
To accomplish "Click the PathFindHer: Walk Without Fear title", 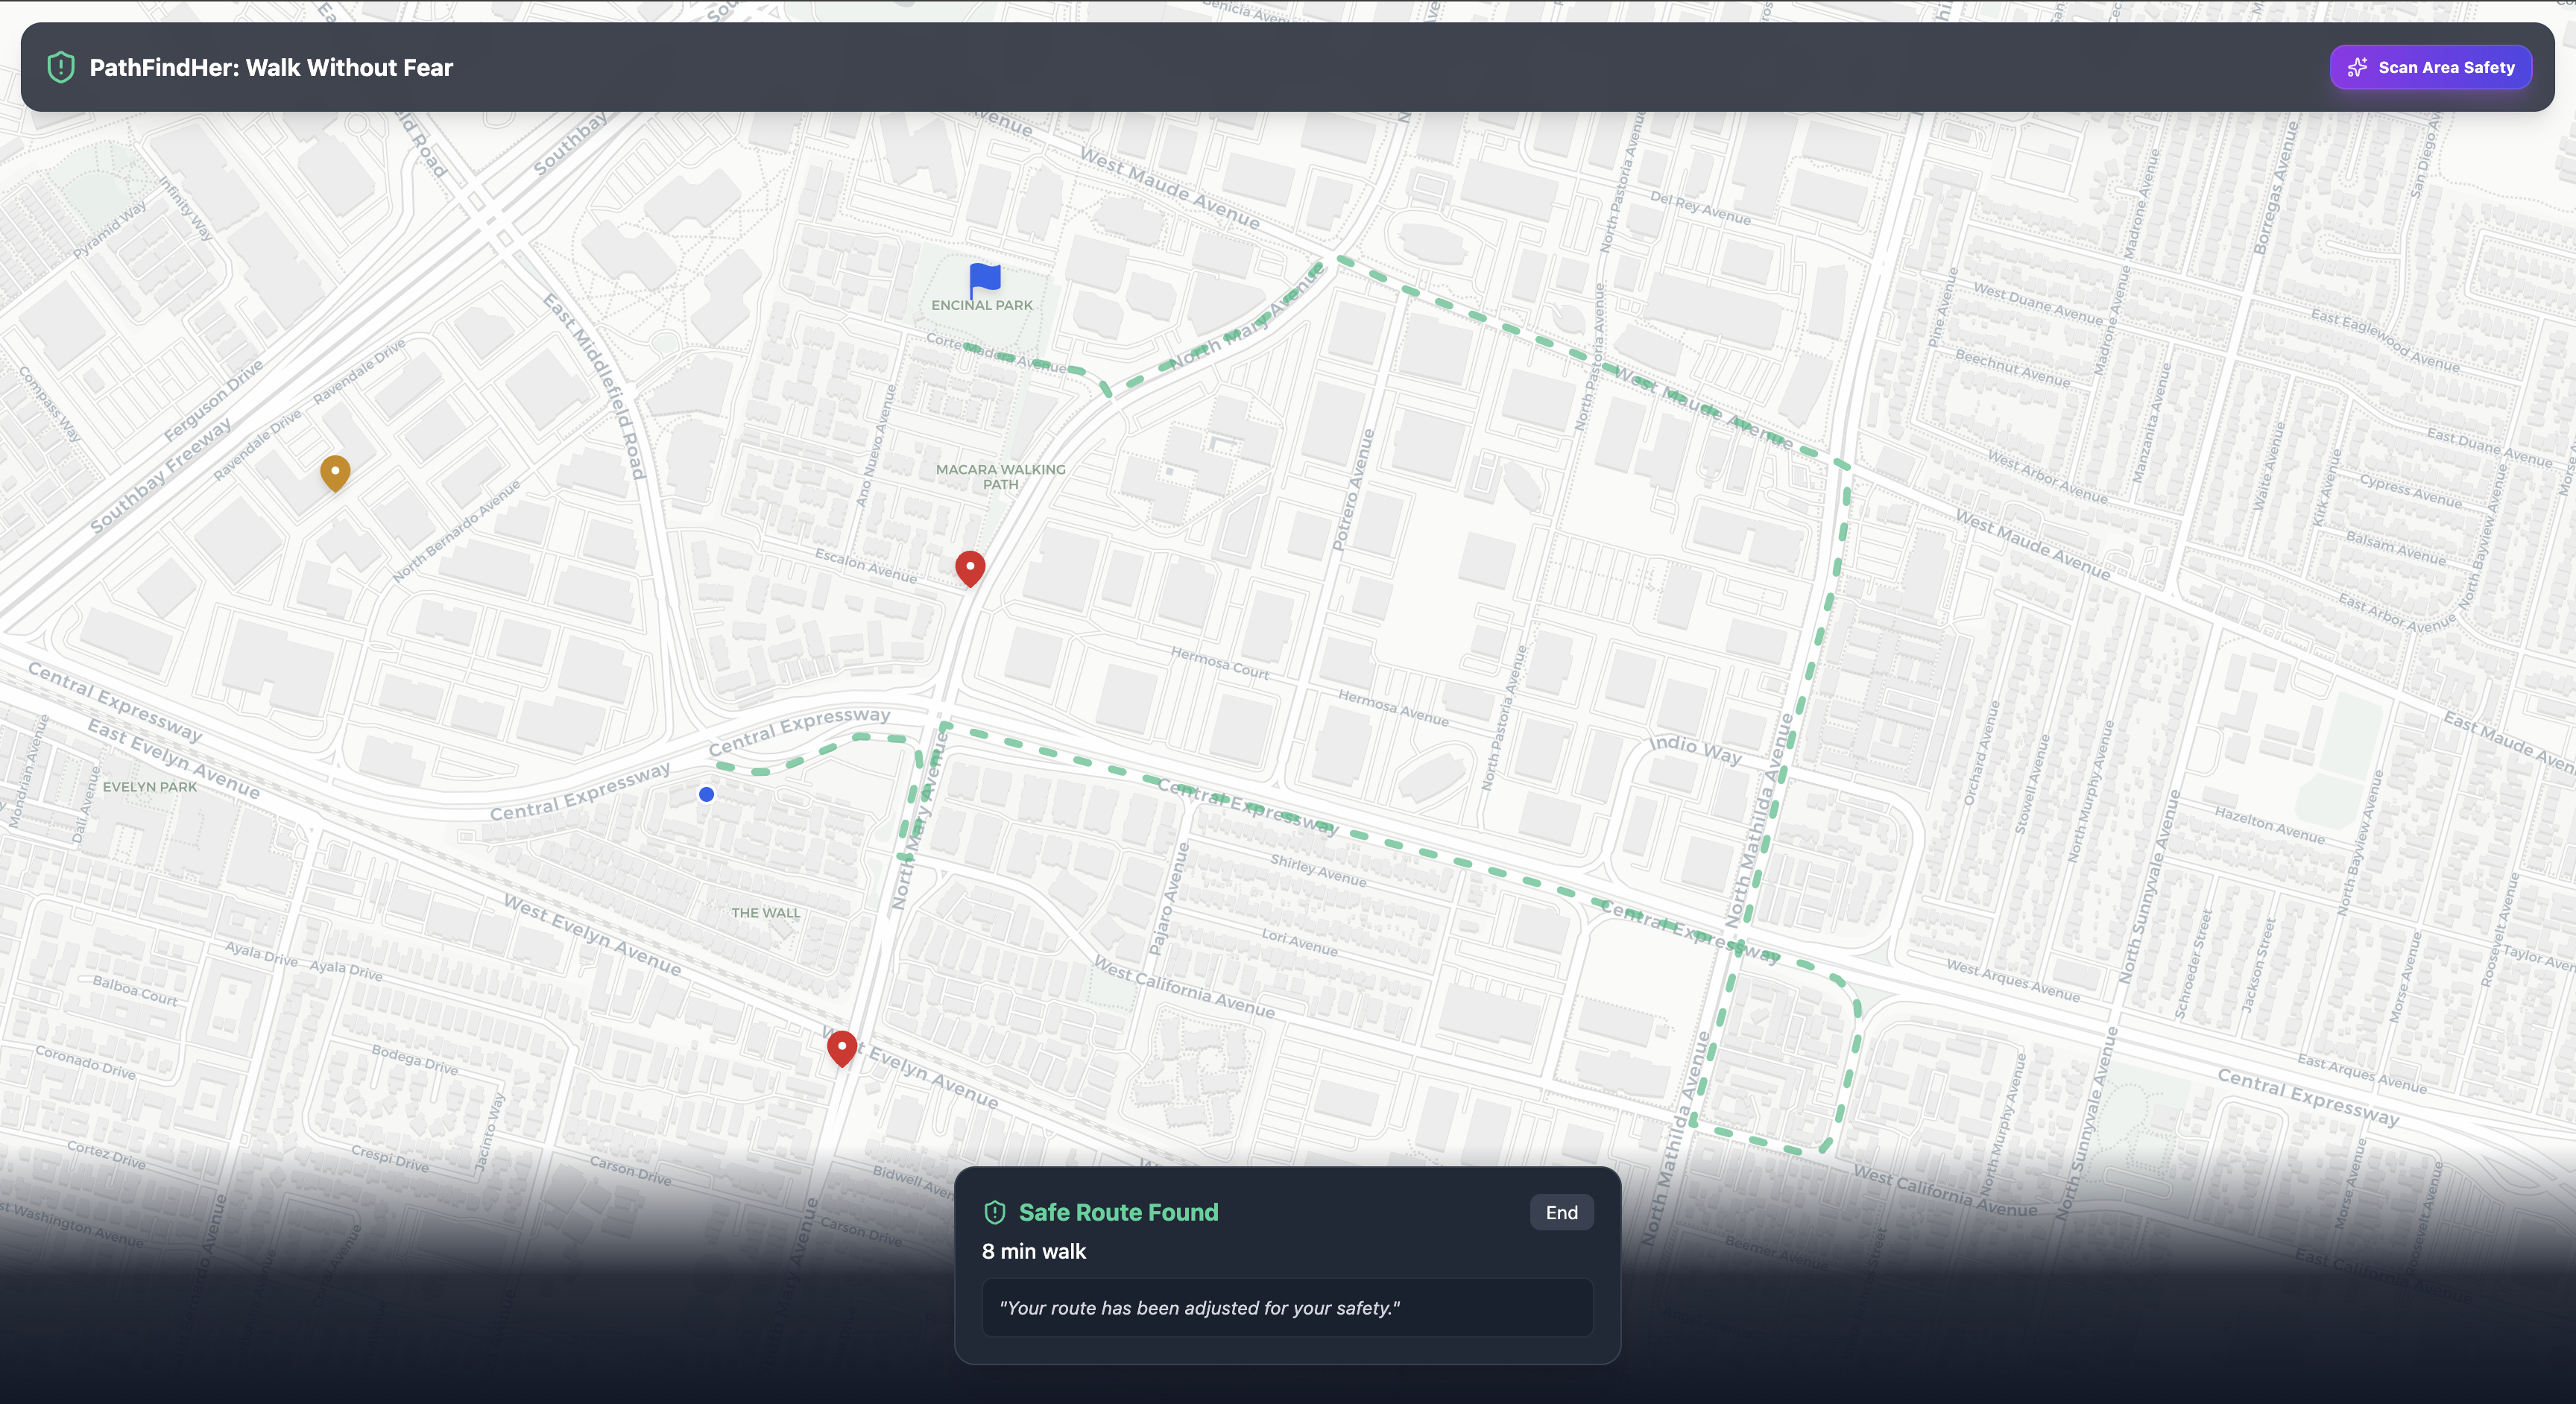I will (271, 67).
